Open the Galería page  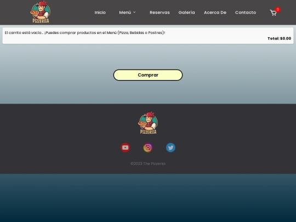coord(187,13)
